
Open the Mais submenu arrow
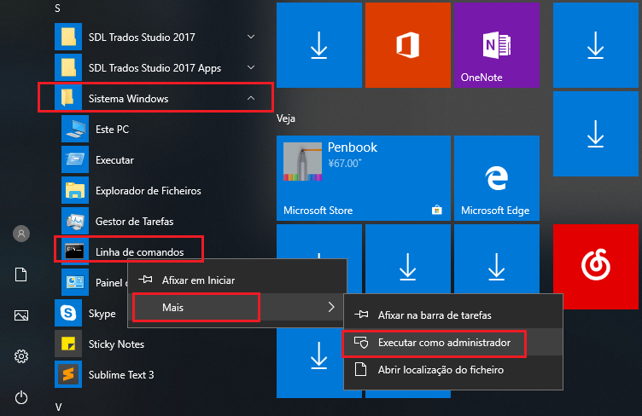(331, 307)
